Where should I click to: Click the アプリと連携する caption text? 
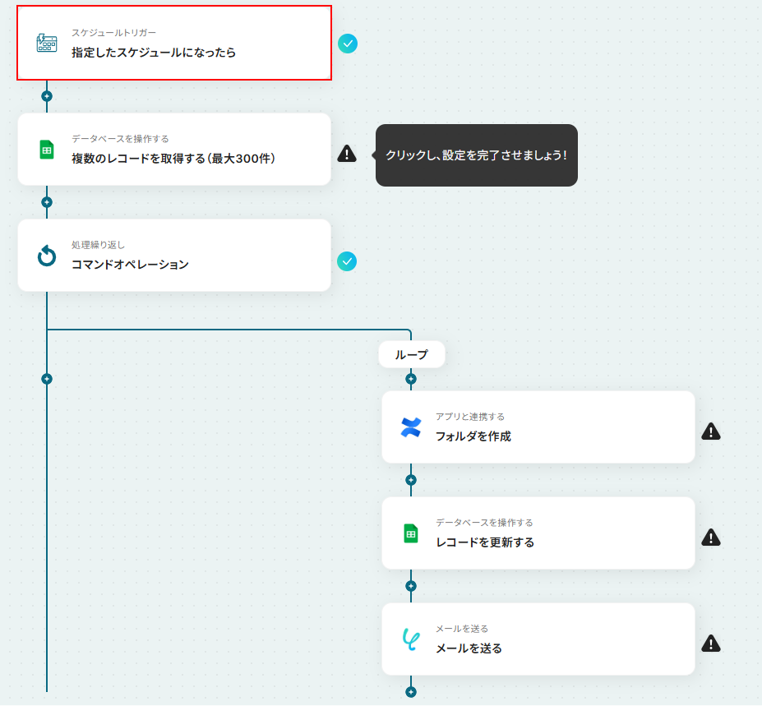coord(470,417)
